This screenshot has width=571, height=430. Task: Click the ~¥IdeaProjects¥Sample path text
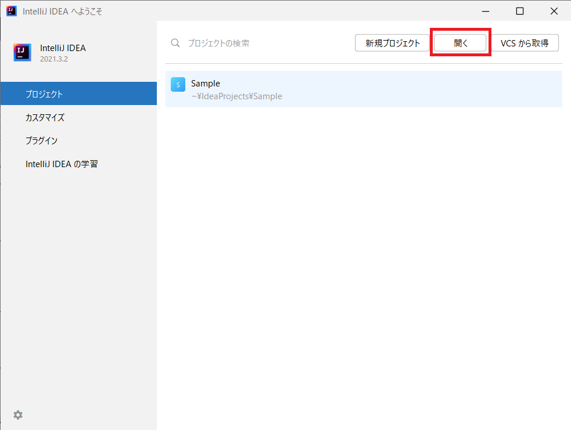[x=236, y=96]
